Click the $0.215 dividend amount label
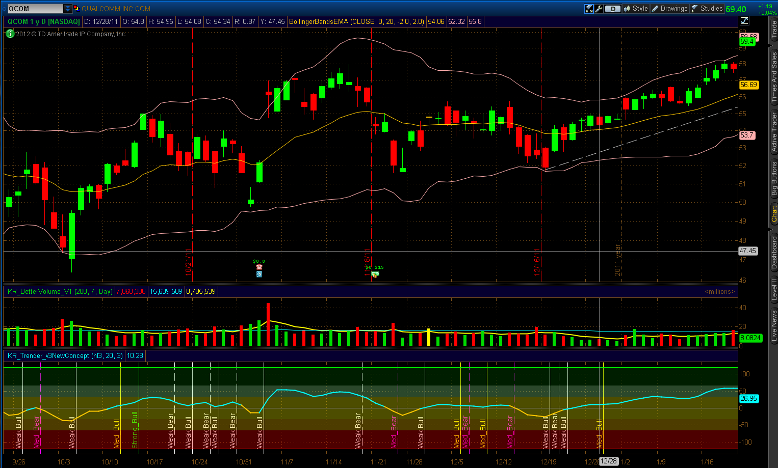778x468 pixels. pos(375,267)
